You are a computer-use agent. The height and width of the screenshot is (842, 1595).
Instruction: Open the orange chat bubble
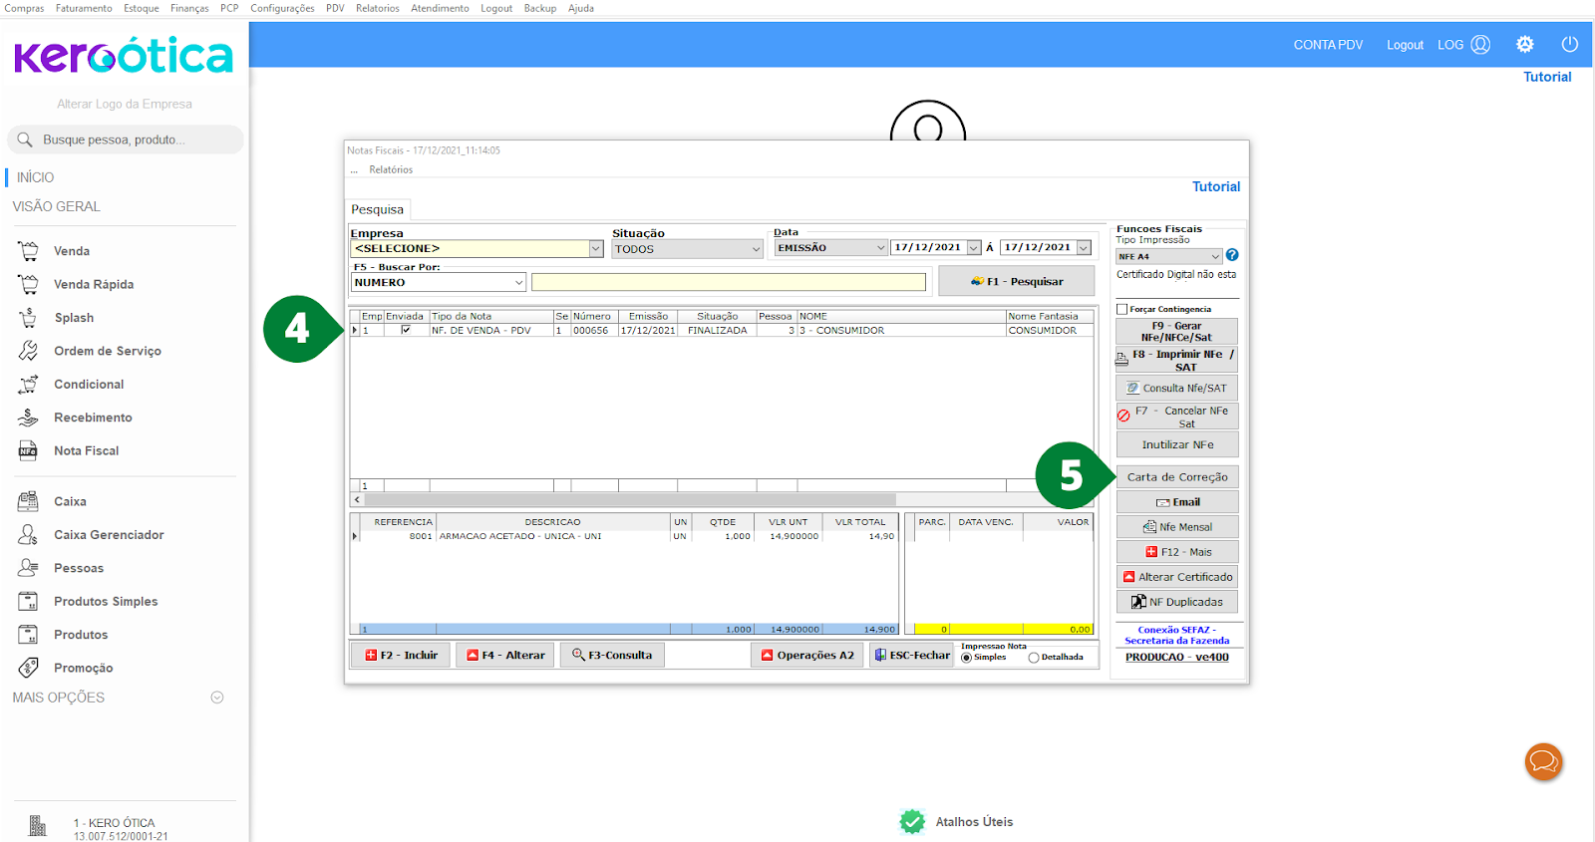1543,762
